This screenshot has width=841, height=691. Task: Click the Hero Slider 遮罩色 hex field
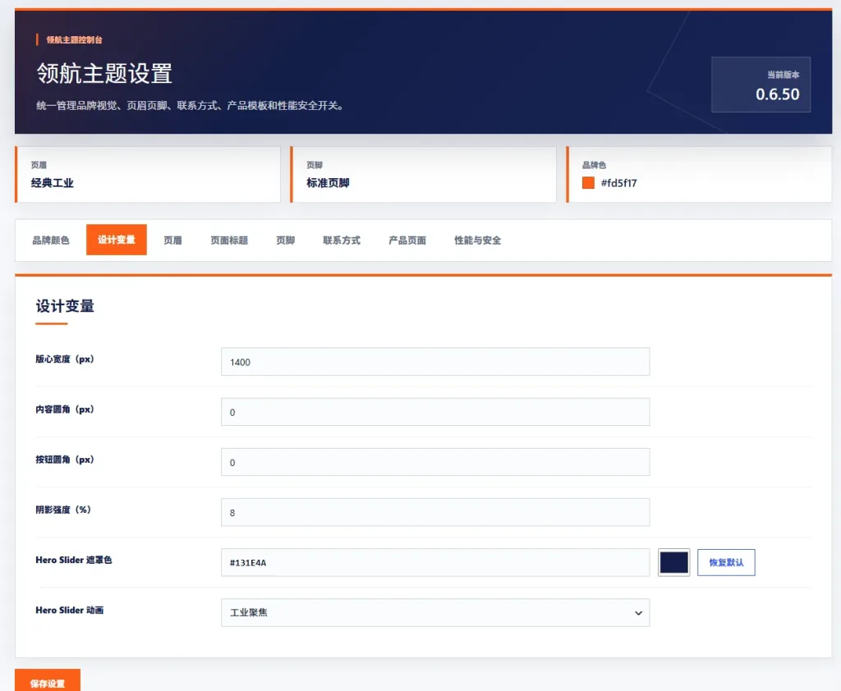(435, 562)
